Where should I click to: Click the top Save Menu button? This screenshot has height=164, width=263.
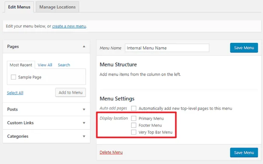pyautogui.click(x=244, y=48)
